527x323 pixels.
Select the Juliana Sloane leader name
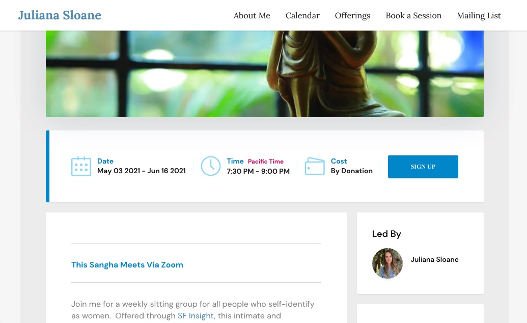(434, 259)
